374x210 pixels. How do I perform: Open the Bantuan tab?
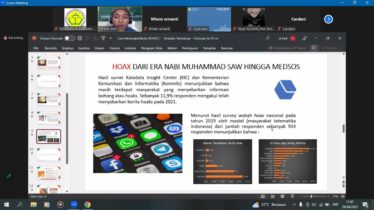(227, 48)
